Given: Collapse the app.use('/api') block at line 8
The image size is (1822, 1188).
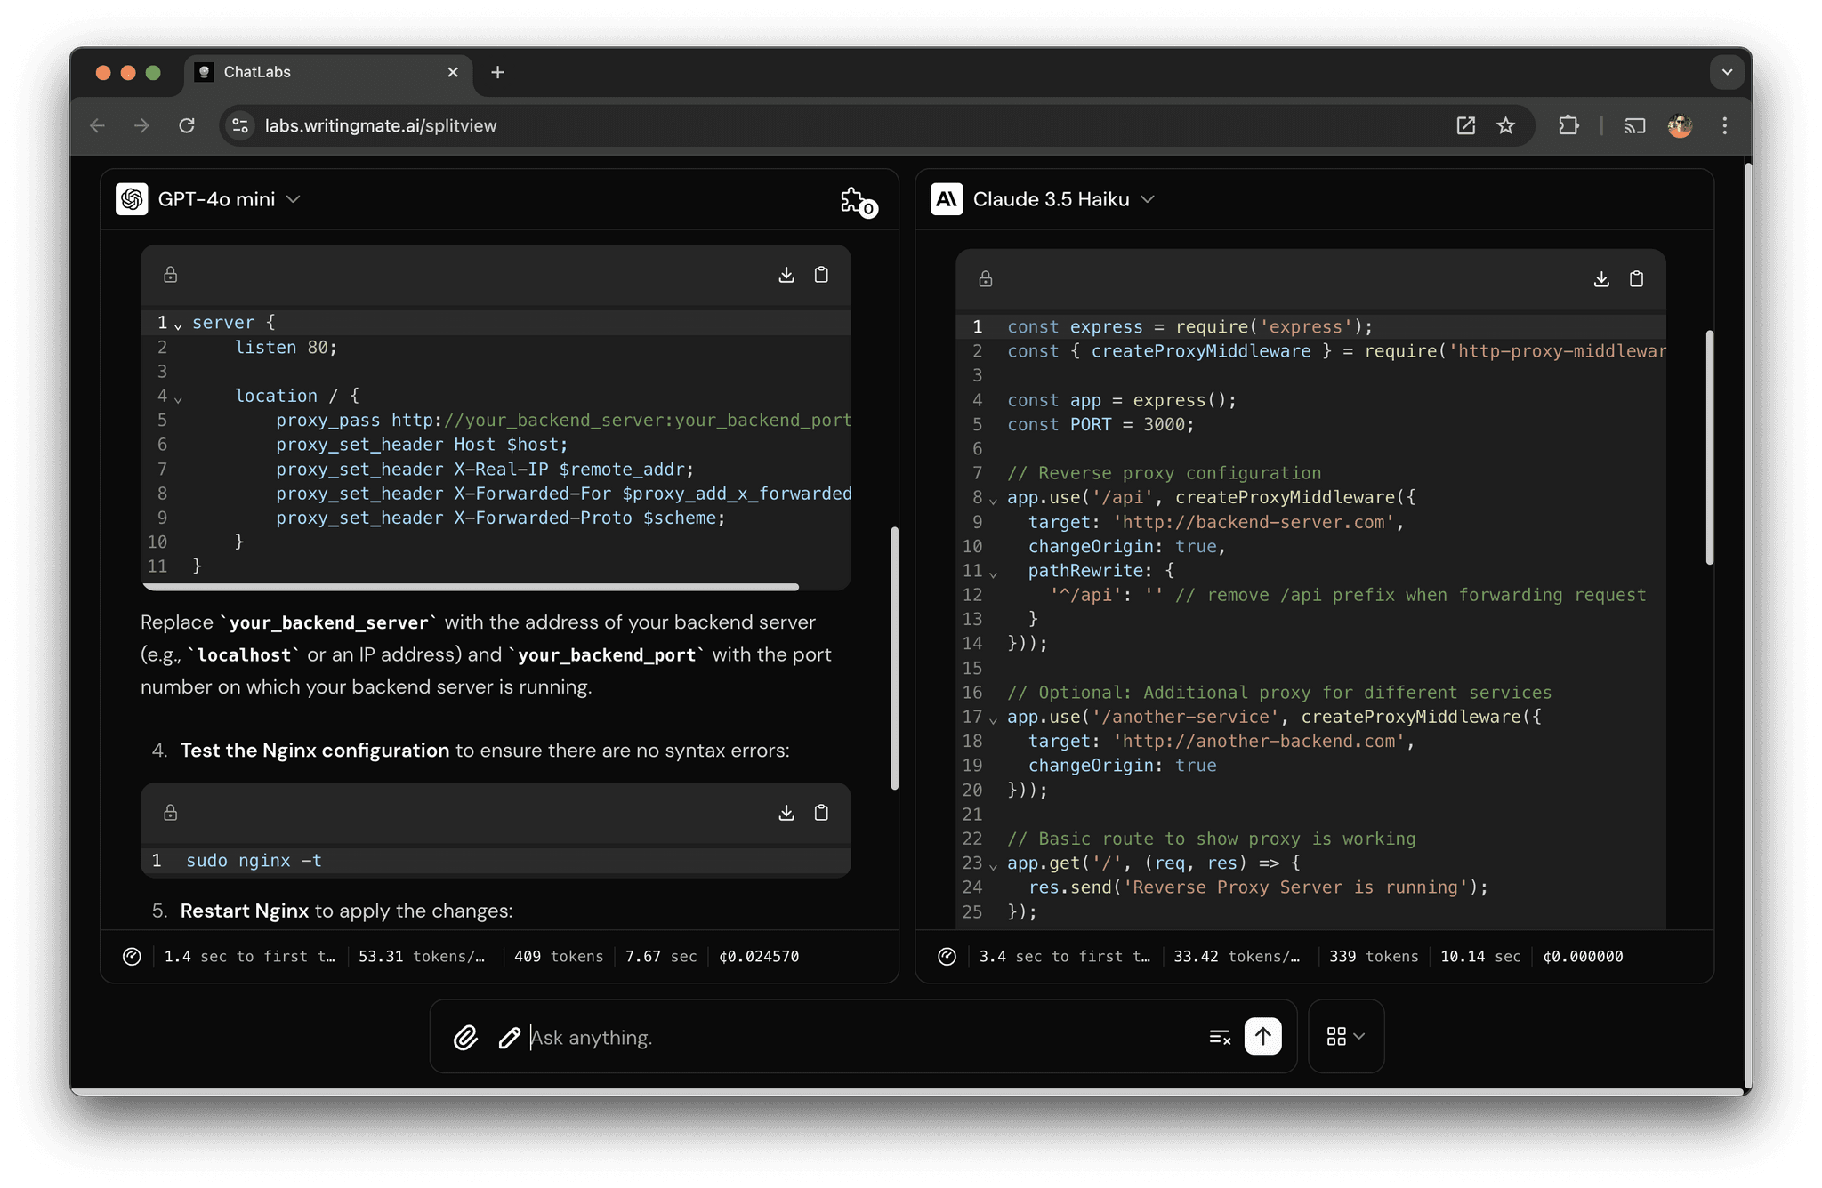Looking at the screenshot, I should [x=993, y=500].
